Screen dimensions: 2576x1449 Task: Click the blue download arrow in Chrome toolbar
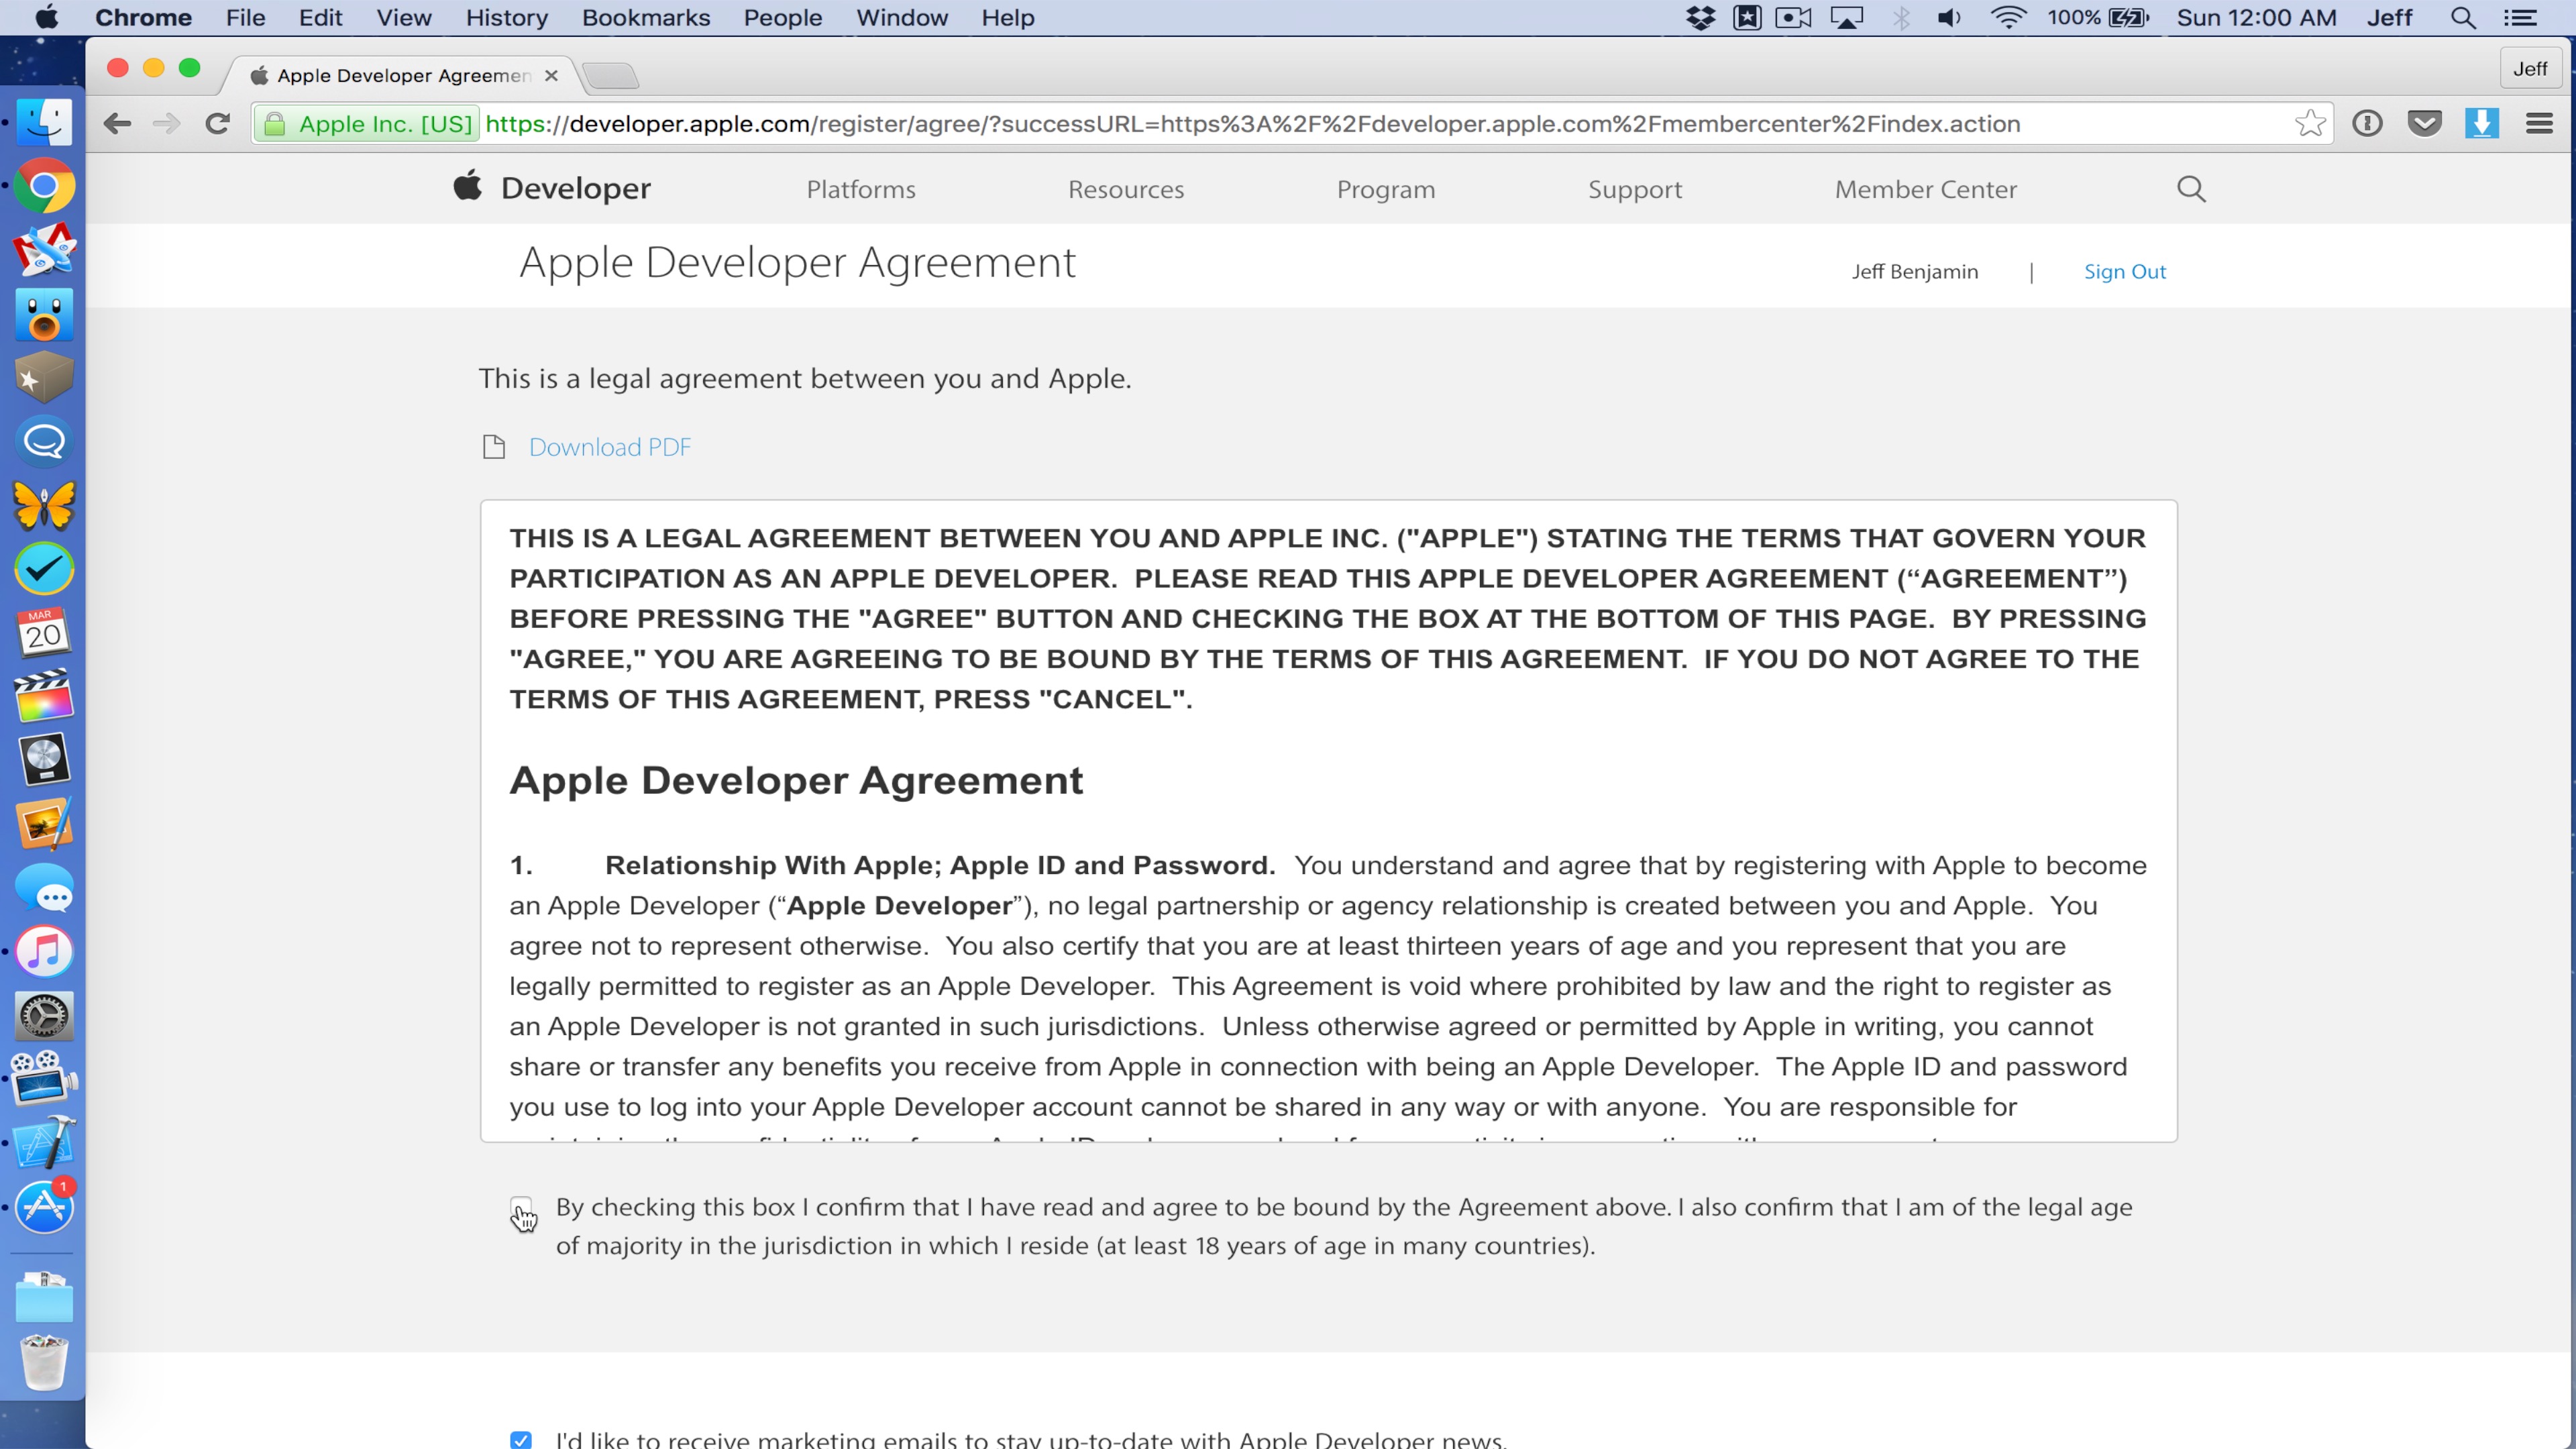pyautogui.click(x=2483, y=123)
